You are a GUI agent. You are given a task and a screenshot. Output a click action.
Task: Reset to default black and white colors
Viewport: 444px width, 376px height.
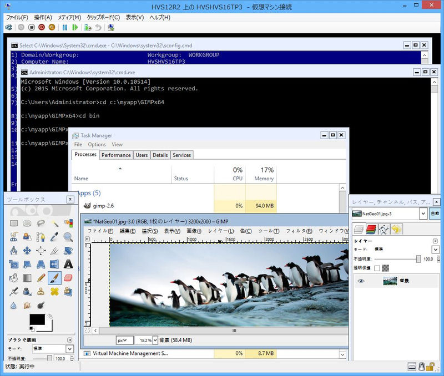(x=32, y=328)
